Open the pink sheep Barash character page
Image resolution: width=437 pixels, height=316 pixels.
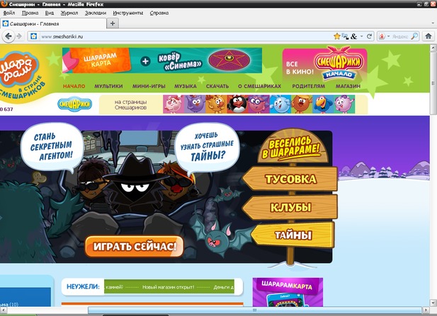(x=344, y=104)
